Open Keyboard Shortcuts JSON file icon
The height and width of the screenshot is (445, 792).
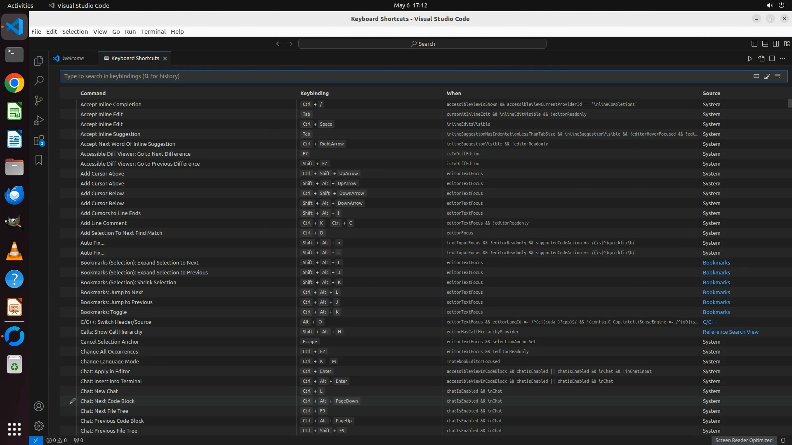(761, 59)
